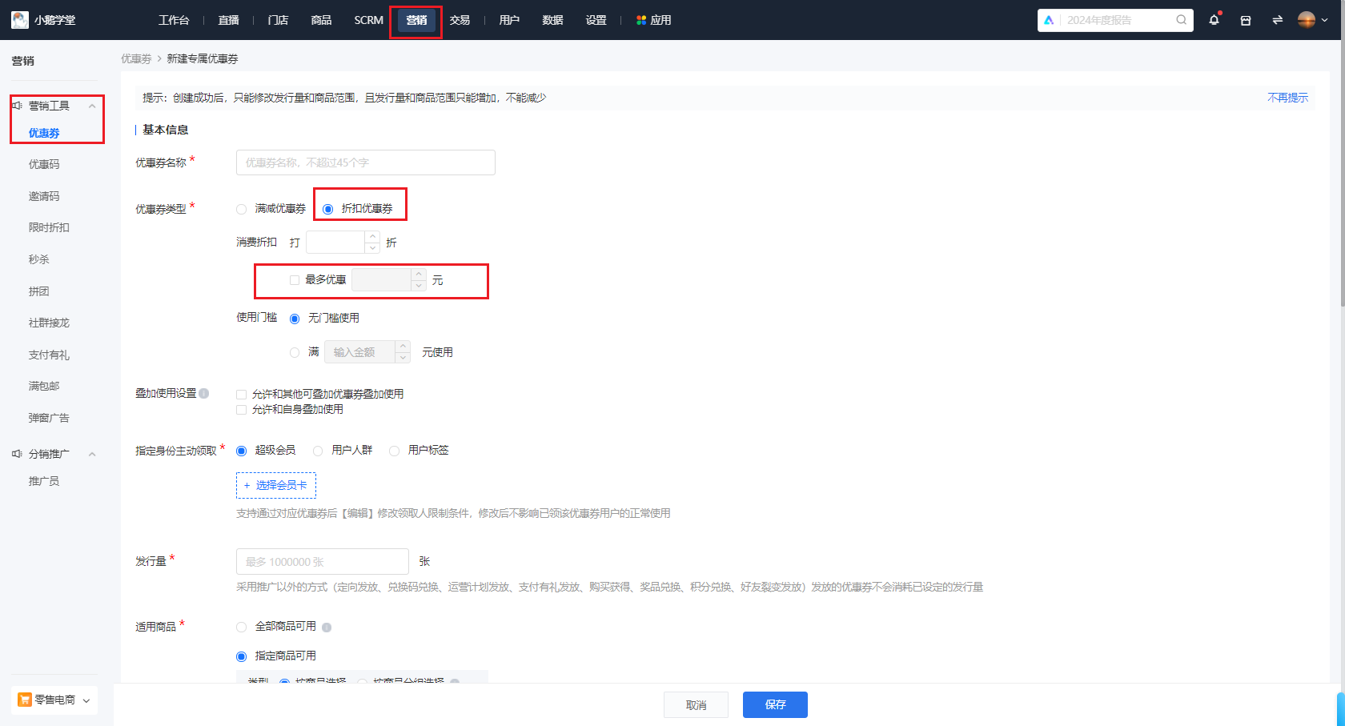Click the store icon in top bar
The width and height of the screenshot is (1345, 726).
pyautogui.click(x=1245, y=20)
